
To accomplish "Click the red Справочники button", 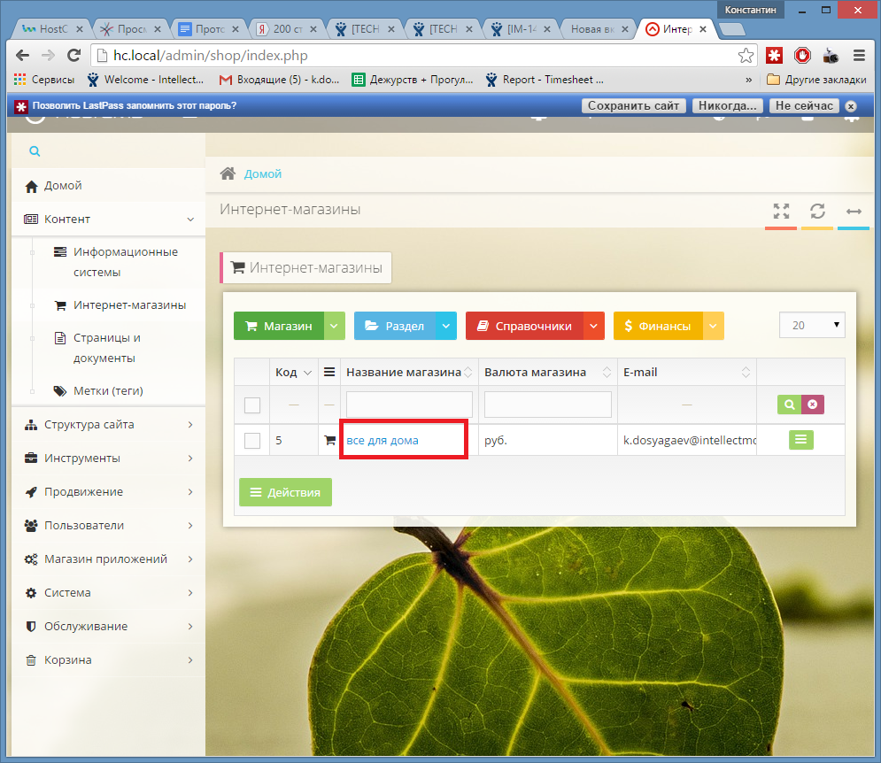I will point(524,326).
